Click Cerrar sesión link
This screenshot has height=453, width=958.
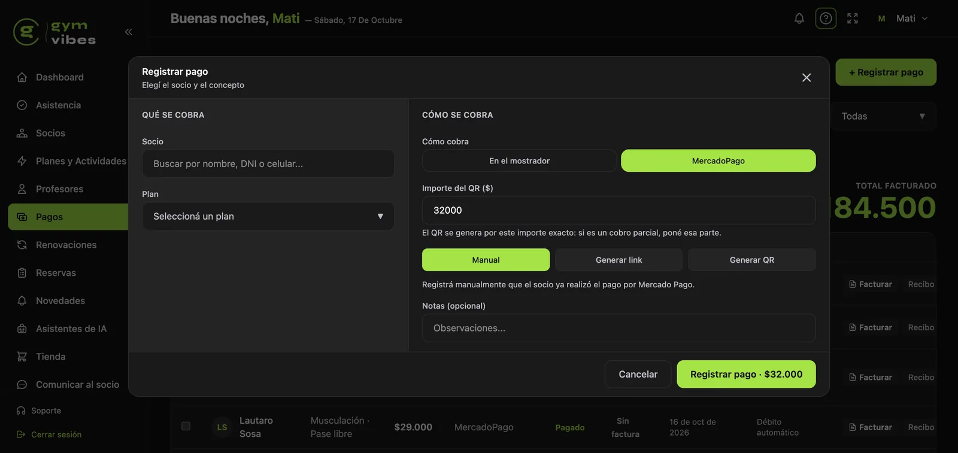tap(49, 434)
